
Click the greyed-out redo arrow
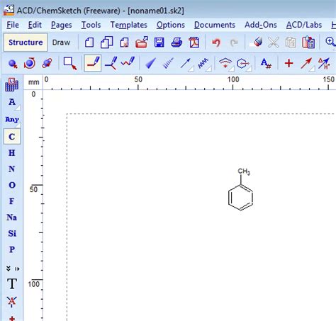[x=234, y=43]
